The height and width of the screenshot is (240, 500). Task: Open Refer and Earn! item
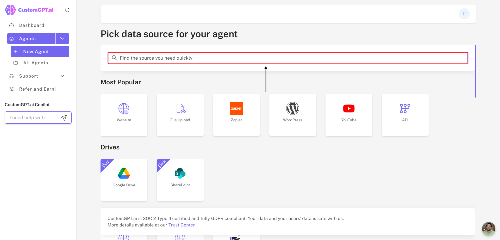pyautogui.click(x=37, y=89)
